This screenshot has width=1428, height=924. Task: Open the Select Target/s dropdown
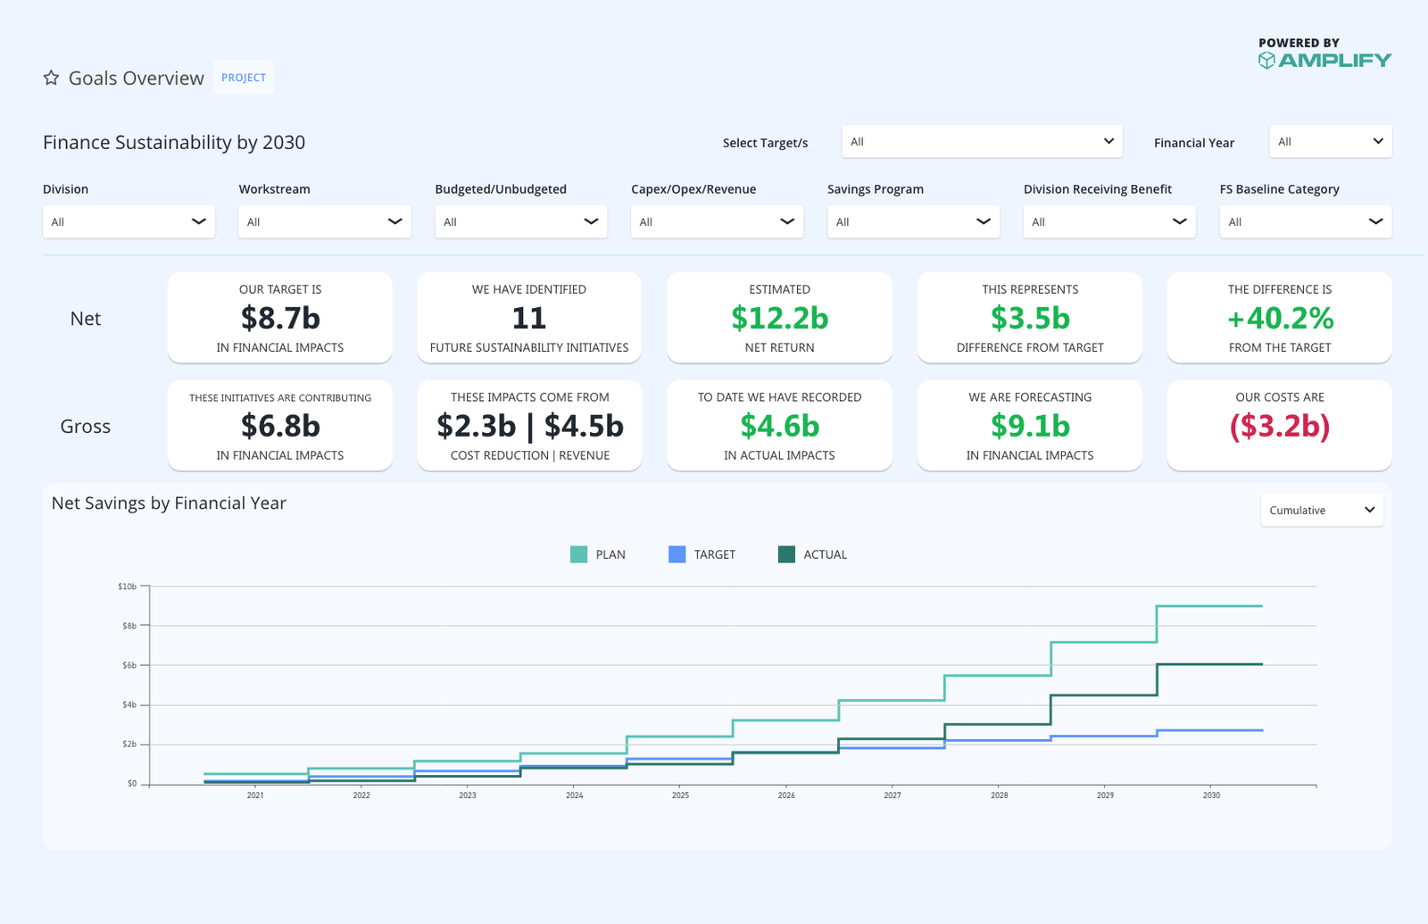tap(982, 141)
